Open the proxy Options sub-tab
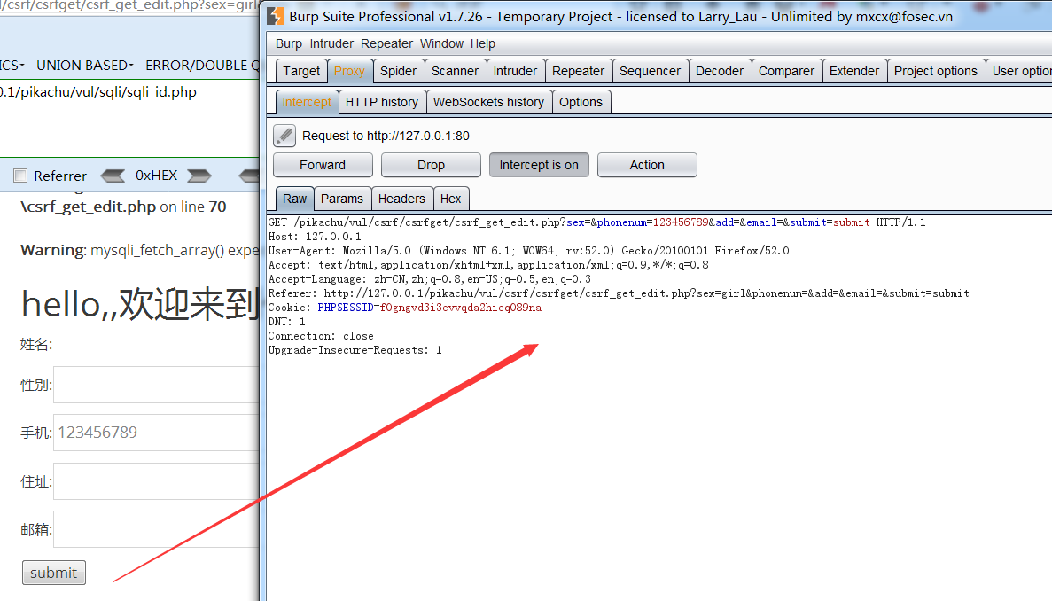The image size is (1052, 601). (581, 102)
